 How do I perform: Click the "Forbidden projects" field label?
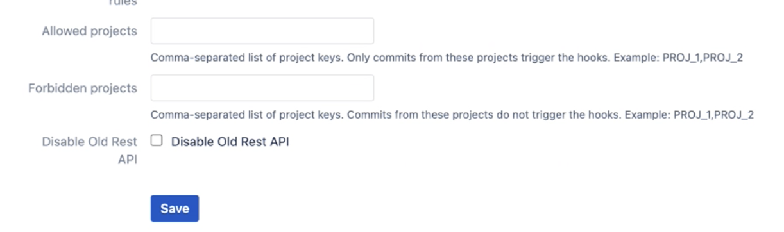pyautogui.click(x=82, y=88)
